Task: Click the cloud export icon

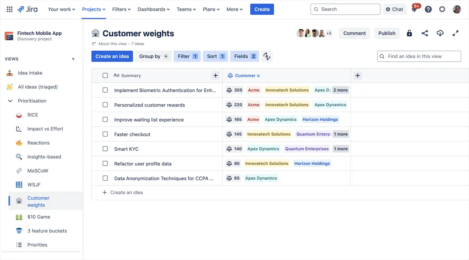Action: pos(440,33)
